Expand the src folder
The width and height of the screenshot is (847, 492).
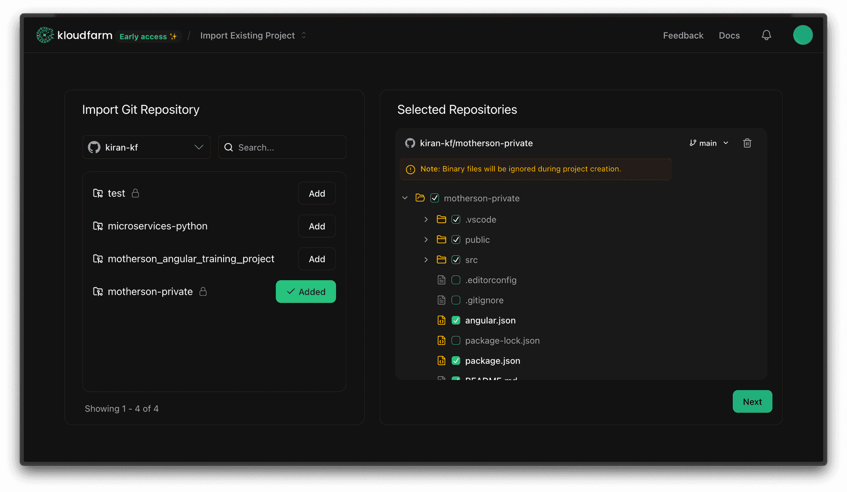click(426, 260)
